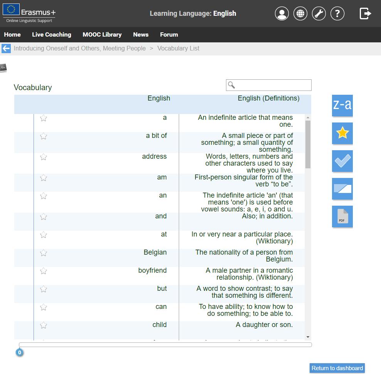Click the logout exit icon
Screen dimensions: 381x374
365,13
